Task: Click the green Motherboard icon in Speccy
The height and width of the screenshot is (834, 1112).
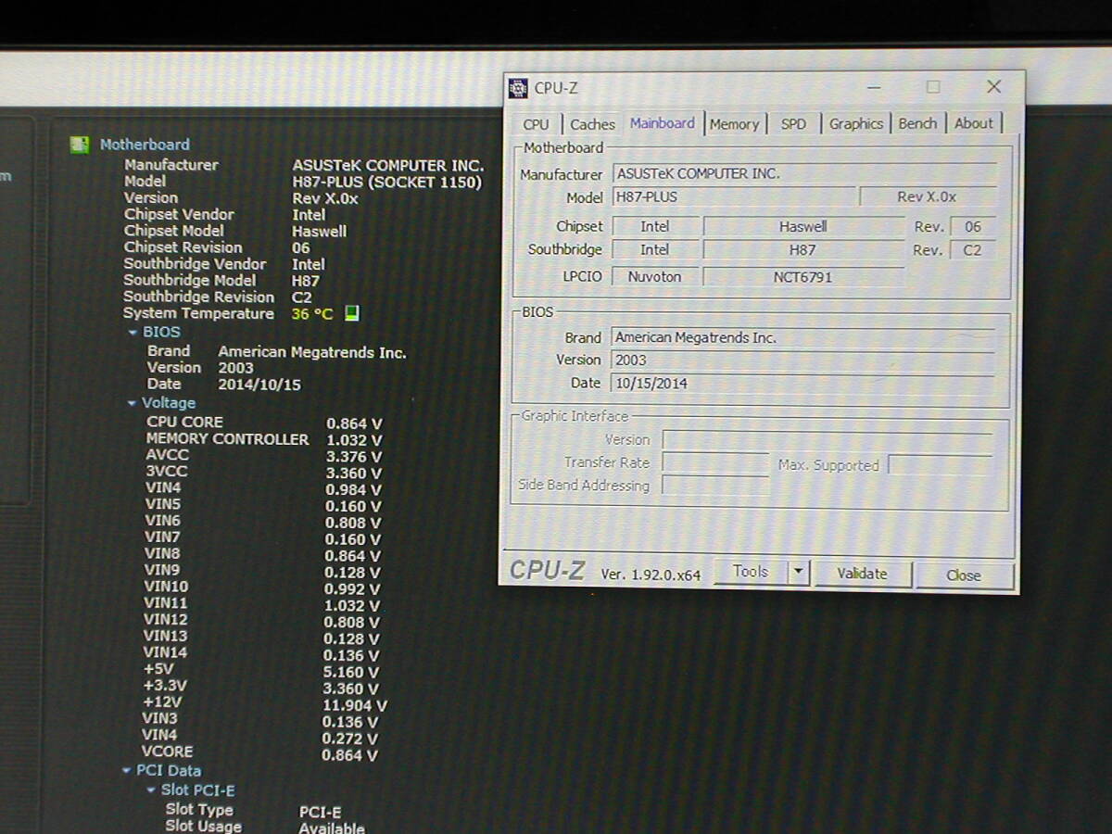Action: 80,145
